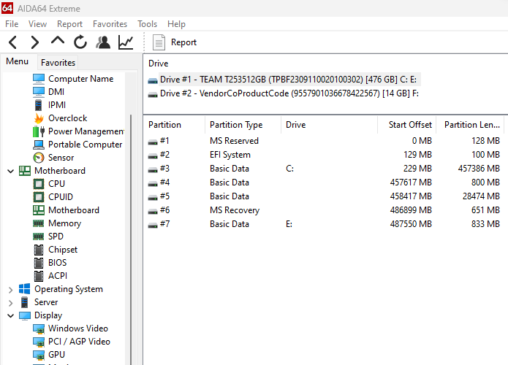508x365 pixels.
Task: Click the DMI monitor icon in the tree
Action: pyautogui.click(x=39, y=92)
